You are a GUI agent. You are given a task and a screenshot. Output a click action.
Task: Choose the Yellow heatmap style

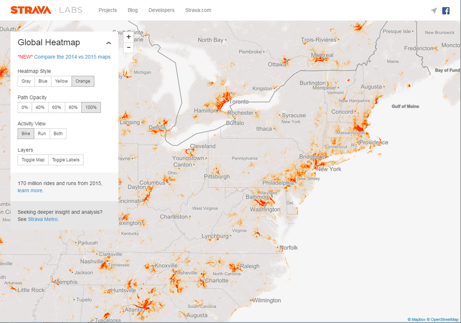61,81
